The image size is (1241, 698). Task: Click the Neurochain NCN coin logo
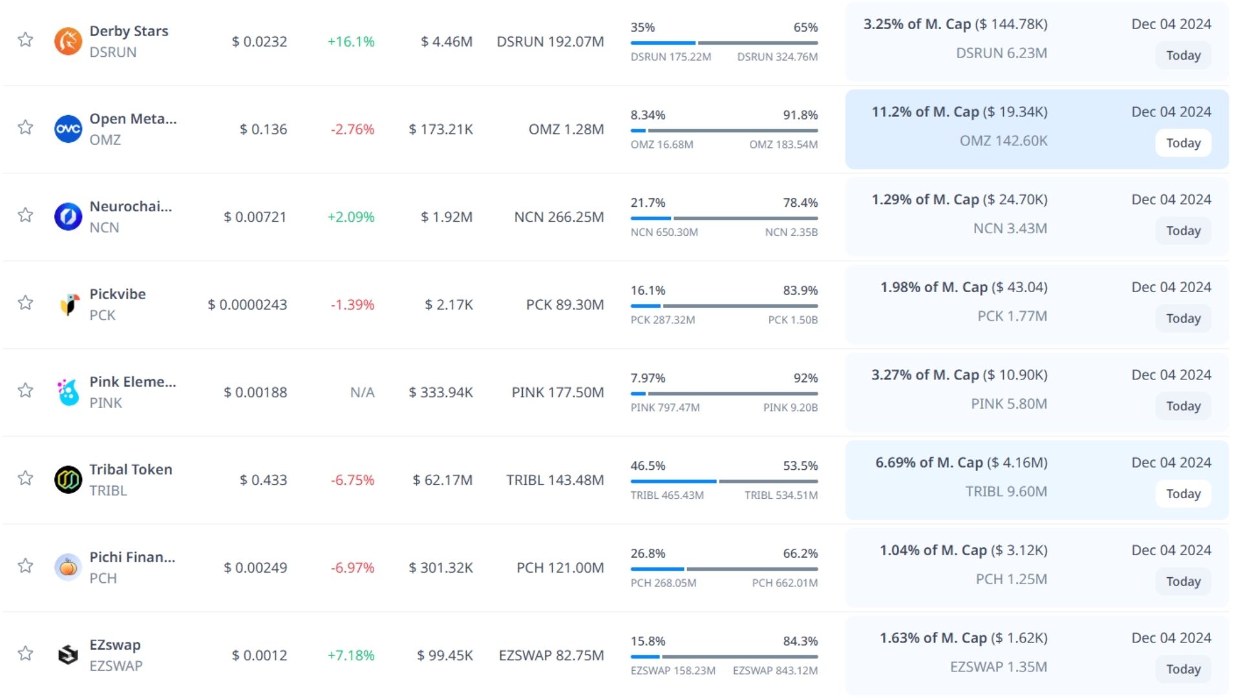[68, 217]
